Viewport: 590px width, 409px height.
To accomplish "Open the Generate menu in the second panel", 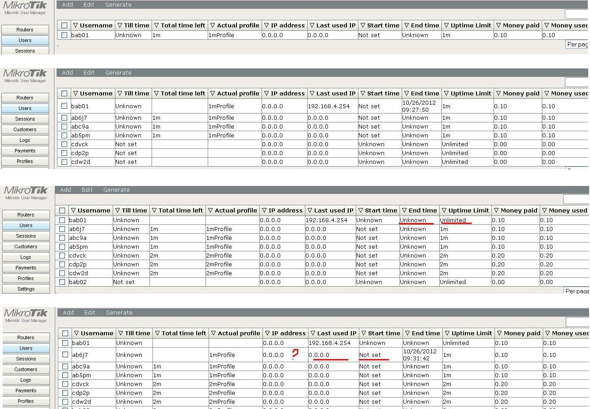I will pos(118,72).
